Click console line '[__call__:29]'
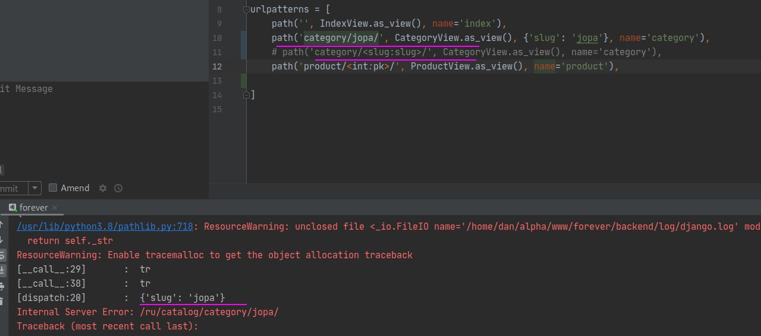 (x=51, y=269)
